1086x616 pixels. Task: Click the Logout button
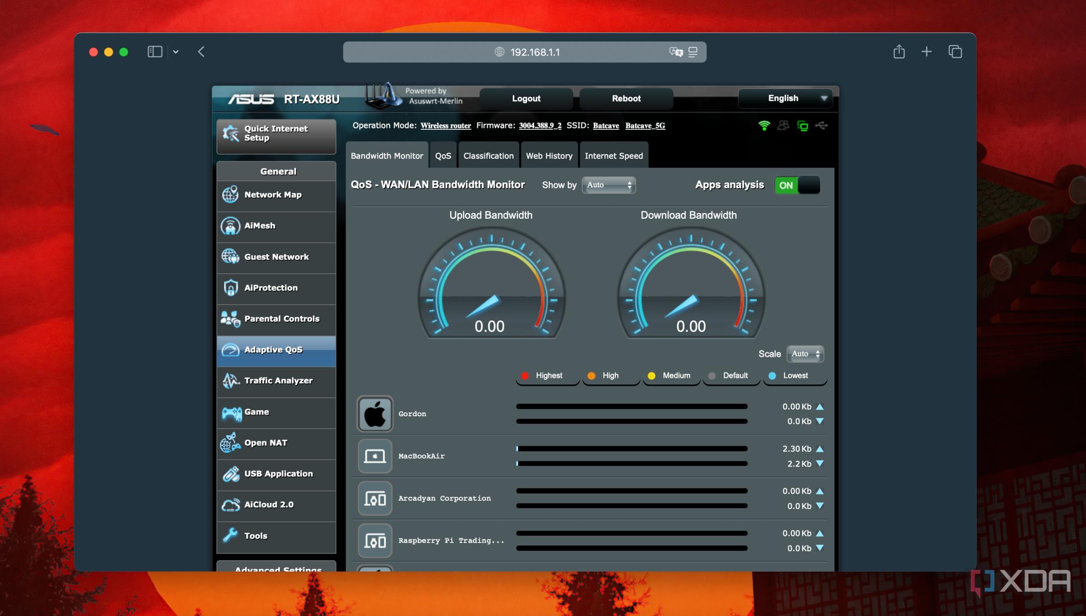coord(526,99)
